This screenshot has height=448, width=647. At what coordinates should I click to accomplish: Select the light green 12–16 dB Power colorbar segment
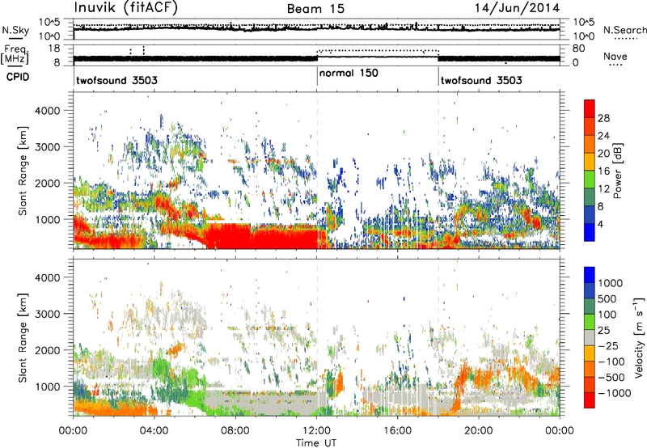(x=590, y=180)
